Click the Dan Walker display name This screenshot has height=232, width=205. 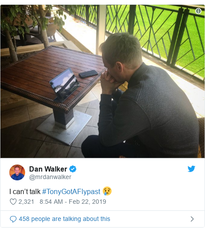[x=48, y=169]
